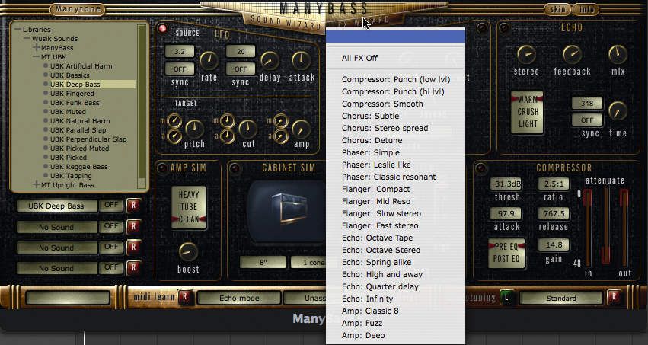Image resolution: width=648 pixels, height=345 pixels.
Task: Click the red R button beside UBK Deep Bass
Action: (x=133, y=206)
